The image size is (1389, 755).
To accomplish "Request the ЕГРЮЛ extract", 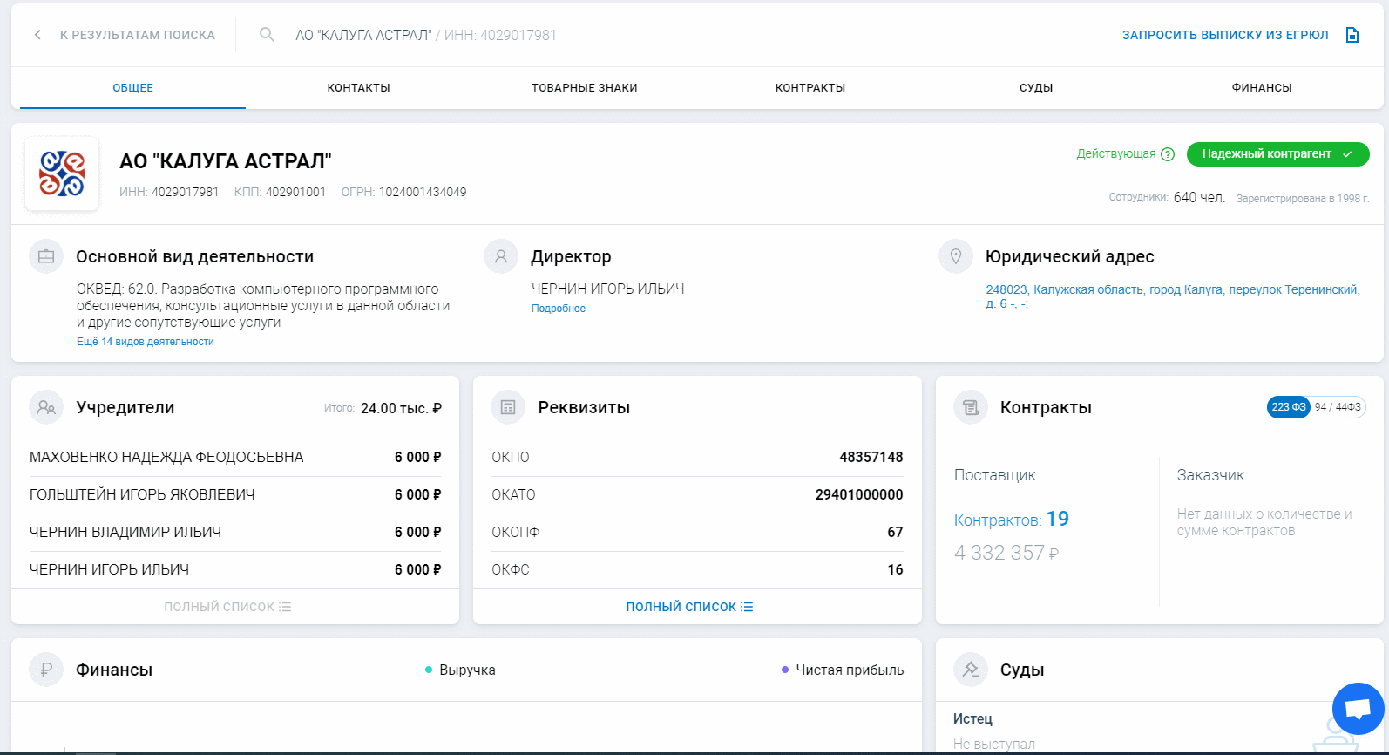I will (1225, 35).
